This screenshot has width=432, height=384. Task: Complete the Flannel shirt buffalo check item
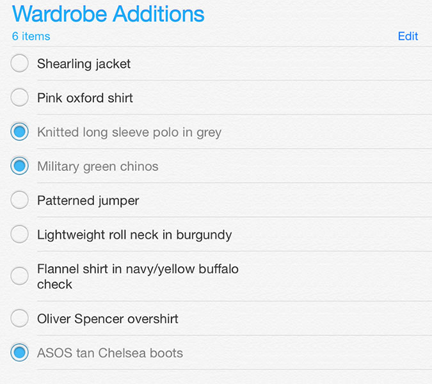pos(19,276)
